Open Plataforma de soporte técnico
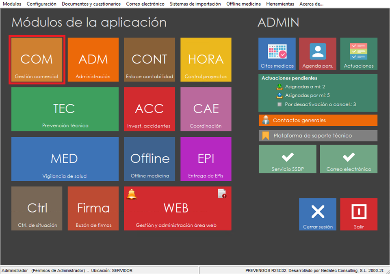 tap(318, 136)
